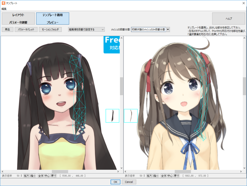Click the "テンプレート" window title text
247x186 pixels.
(x=12, y=3)
